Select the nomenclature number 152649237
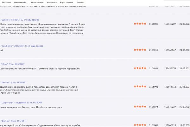The width and height of the screenshot is (190, 127). point(170,107)
